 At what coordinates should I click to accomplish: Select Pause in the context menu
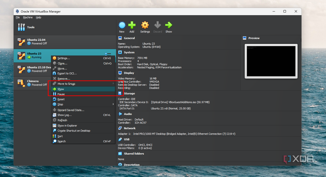[x=83, y=94]
